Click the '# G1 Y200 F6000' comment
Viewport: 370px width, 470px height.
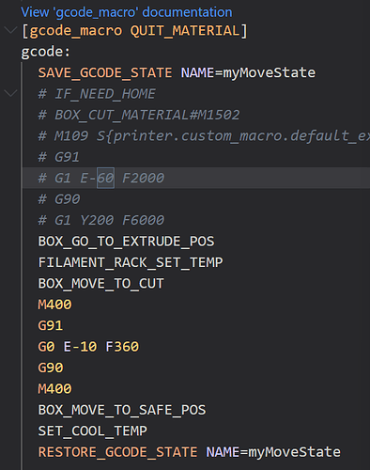101,220
